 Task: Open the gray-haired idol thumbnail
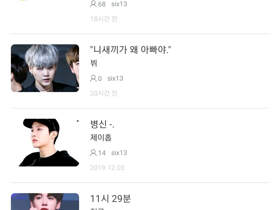(45, 68)
